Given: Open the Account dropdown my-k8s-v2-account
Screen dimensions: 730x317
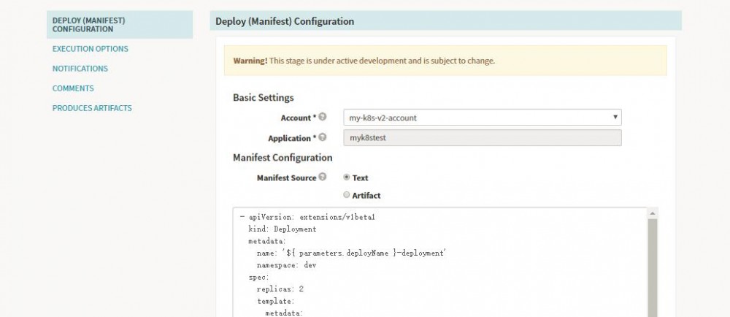Looking at the screenshot, I should pyautogui.click(x=482, y=117).
